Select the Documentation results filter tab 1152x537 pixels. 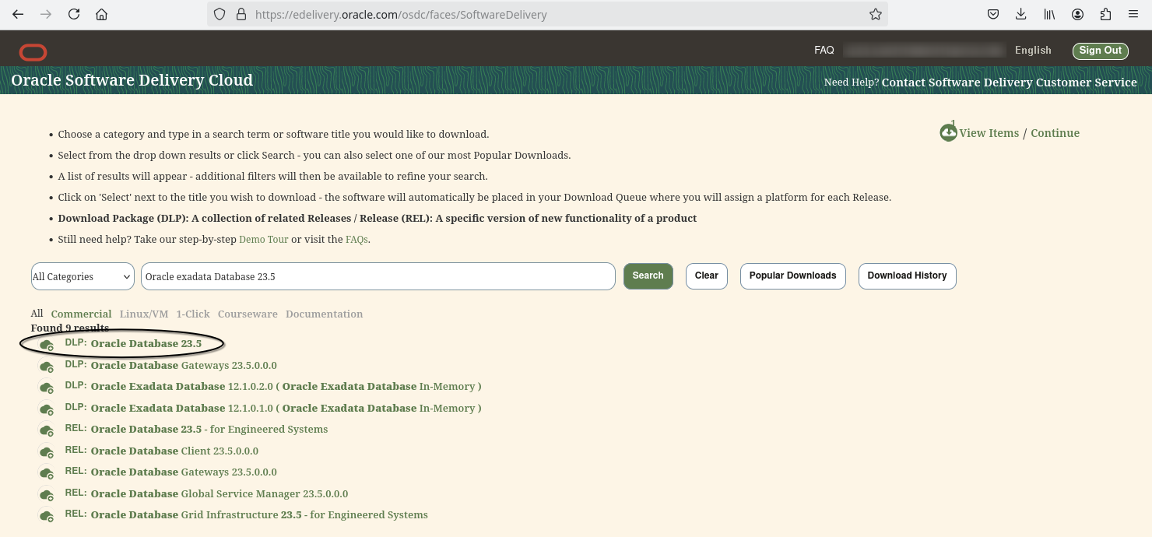click(x=324, y=314)
